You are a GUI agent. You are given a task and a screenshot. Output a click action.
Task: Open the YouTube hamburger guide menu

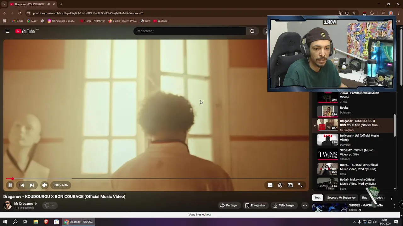click(x=8, y=31)
